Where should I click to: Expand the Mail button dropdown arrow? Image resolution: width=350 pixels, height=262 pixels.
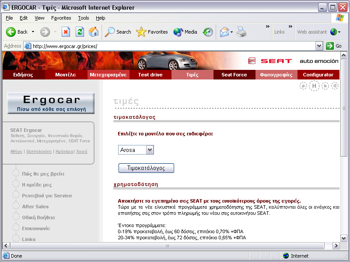(x=231, y=32)
